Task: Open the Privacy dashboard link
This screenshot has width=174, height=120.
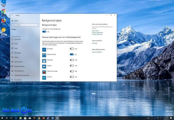Action: coord(97,33)
